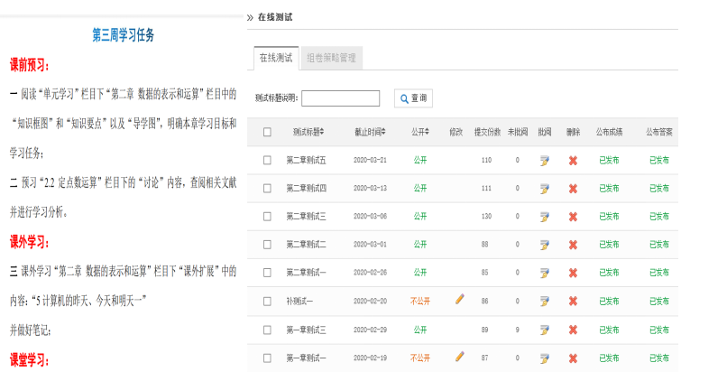Screen dimensions: 727x372
Task: Click the pencil edit icon for 补测试一
Action: pyautogui.click(x=459, y=300)
